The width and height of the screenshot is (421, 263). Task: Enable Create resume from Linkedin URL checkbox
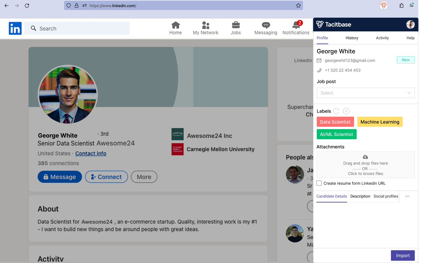pos(319,183)
